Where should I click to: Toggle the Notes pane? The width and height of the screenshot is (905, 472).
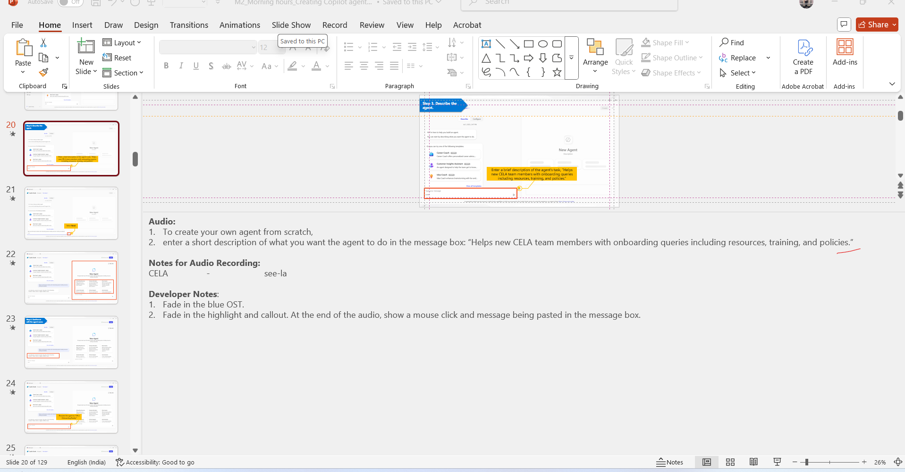pos(669,462)
